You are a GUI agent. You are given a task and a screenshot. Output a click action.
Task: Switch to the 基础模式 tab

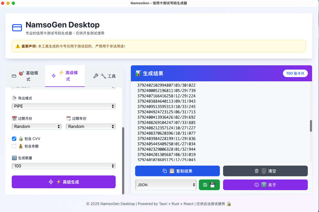pos(25,76)
